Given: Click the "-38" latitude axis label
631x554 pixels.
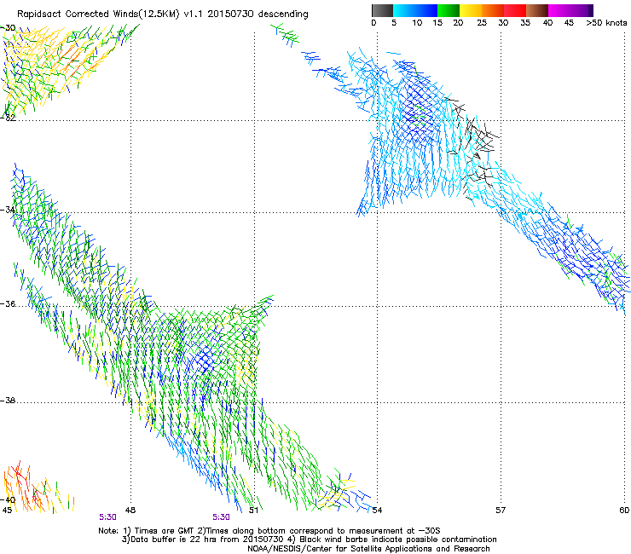Looking at the screenshot, I should [8, 401].
